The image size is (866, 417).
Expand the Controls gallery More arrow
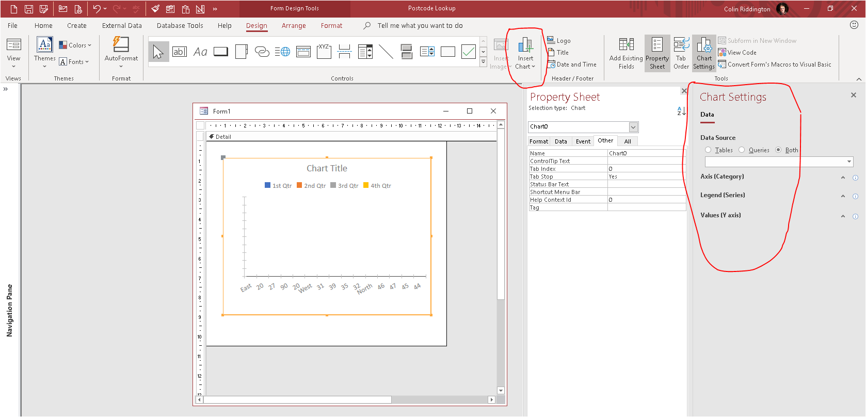(x=483, y=61)
